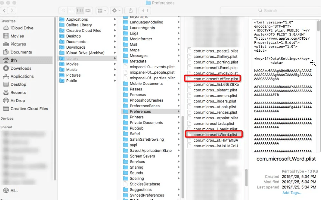
Task: Go forward with the right arrow button
Action: pyautogui.click(x=12, y=10)
